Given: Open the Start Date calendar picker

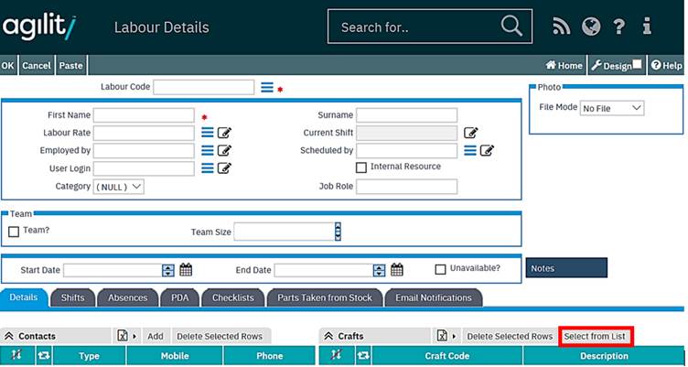Looking at the screenshot, I should pos(186,270).
